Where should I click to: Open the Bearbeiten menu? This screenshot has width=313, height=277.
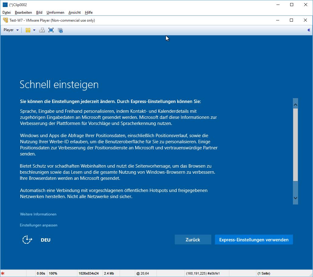tap(23, 12)
